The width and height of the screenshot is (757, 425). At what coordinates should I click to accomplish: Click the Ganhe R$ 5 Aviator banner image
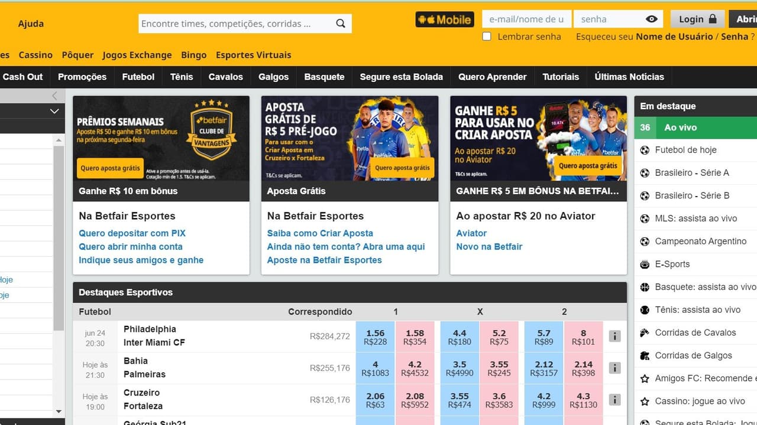[x=538, y=138]
